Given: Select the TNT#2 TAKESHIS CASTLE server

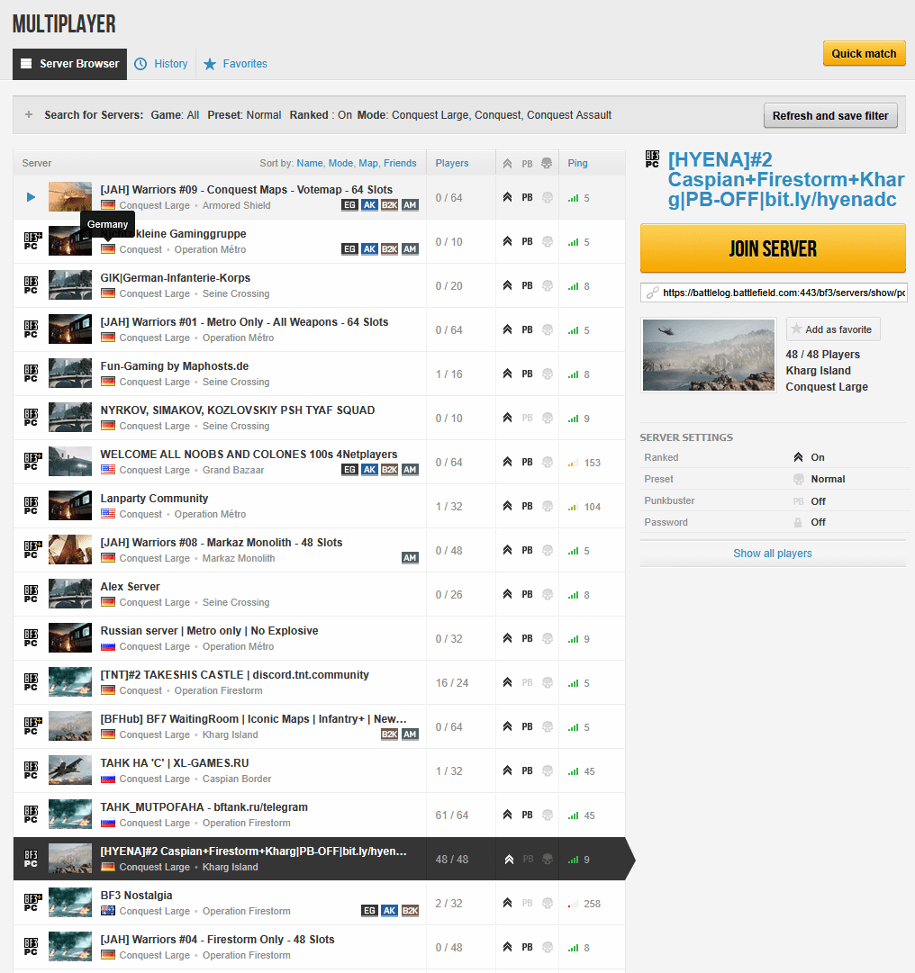Looking at the screenshot, I should (x=319, y=682).
